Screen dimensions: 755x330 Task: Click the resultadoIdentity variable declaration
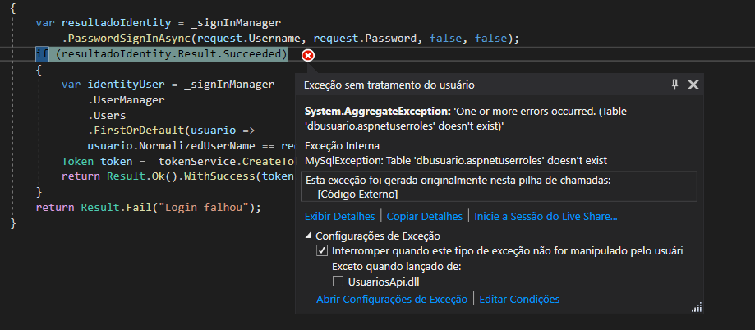click(x=106, y=22)
